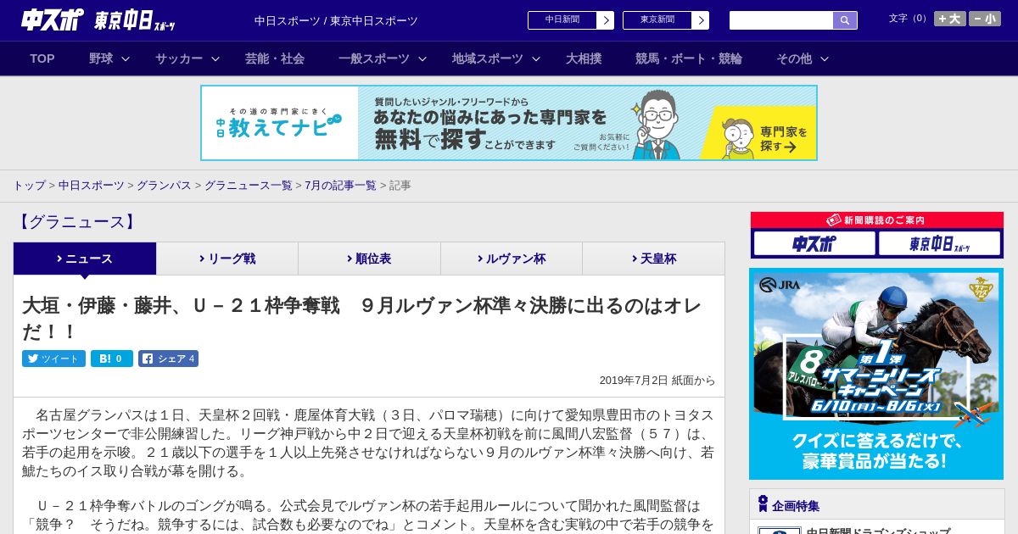Click 中日スポーツ / 東京中日スポーツ header text
The height and width of the screenshot is (534, 1018).
coord(336,20)
